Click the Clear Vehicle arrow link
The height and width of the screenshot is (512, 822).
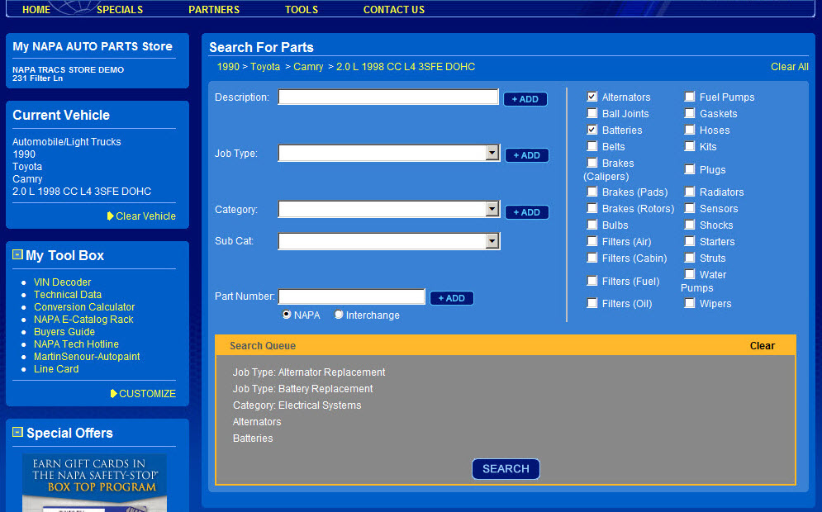141,216
